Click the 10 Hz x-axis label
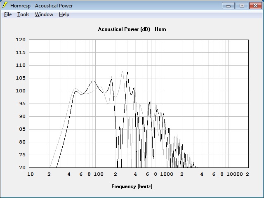The height and width of the screenshot is (198, 264). [x=31, y=174]
